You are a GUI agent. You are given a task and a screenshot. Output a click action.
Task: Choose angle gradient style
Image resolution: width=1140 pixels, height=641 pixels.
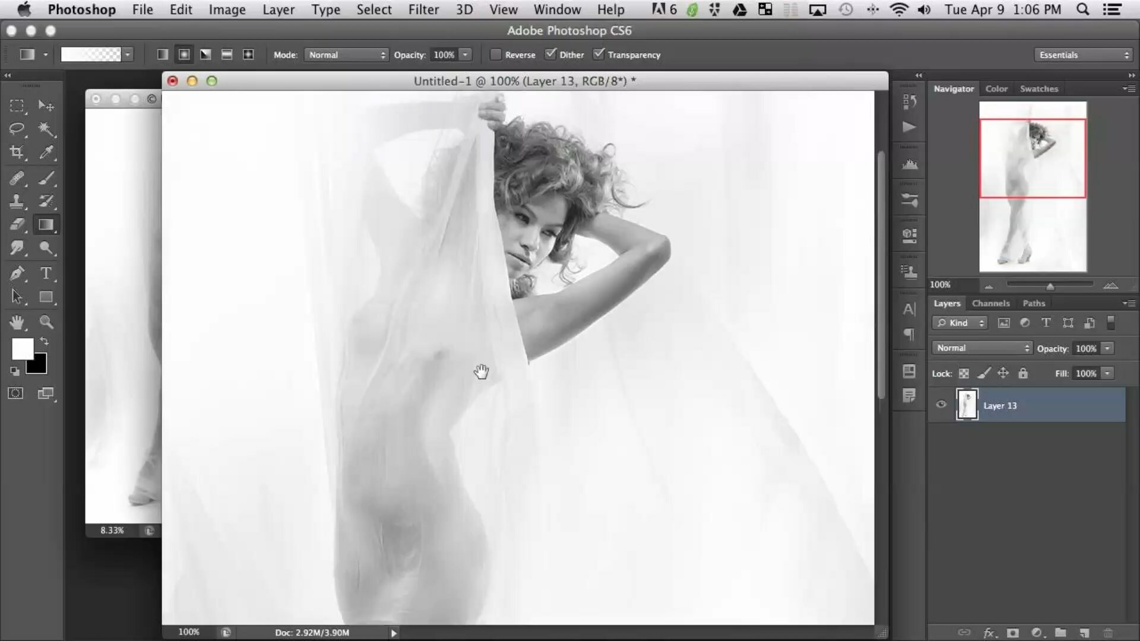205,55
